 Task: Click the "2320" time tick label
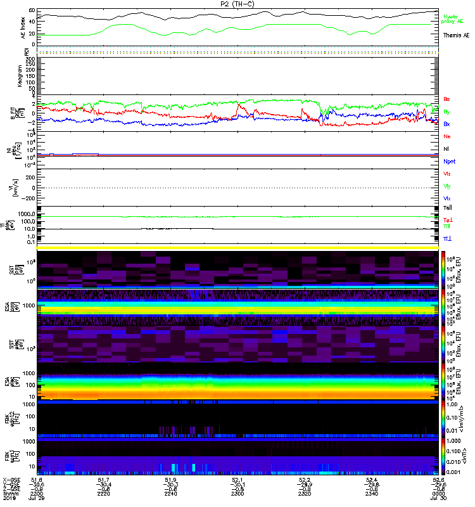(x=305, y=494)
